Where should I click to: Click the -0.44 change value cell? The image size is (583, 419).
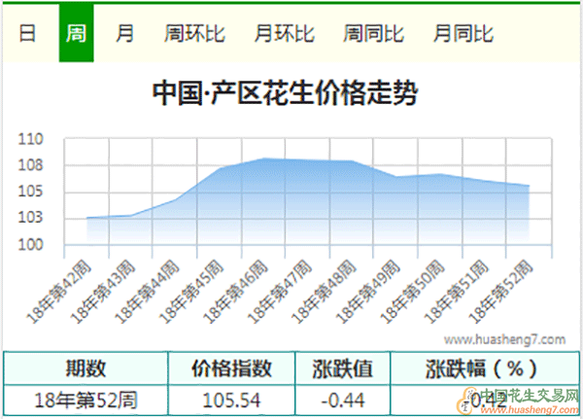342,400
